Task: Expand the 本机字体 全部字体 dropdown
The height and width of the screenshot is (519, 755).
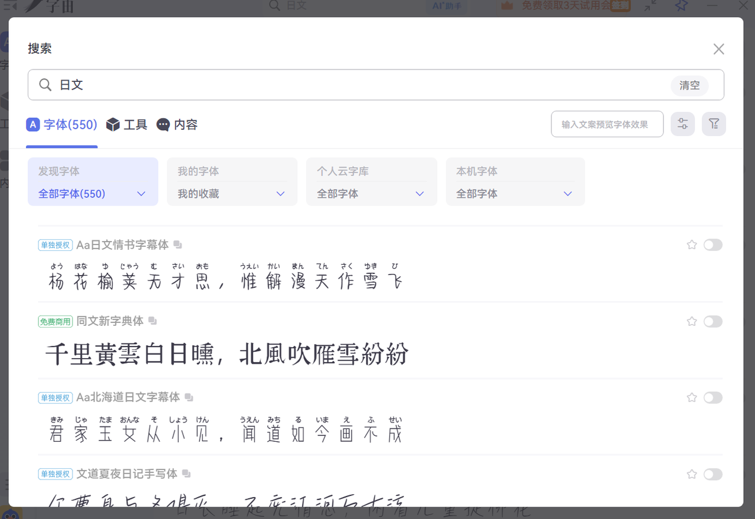Action: 515,194
